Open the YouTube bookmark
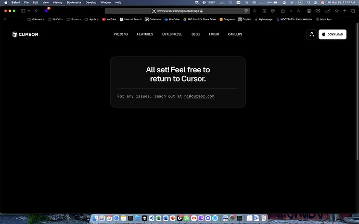 [109, 19]
